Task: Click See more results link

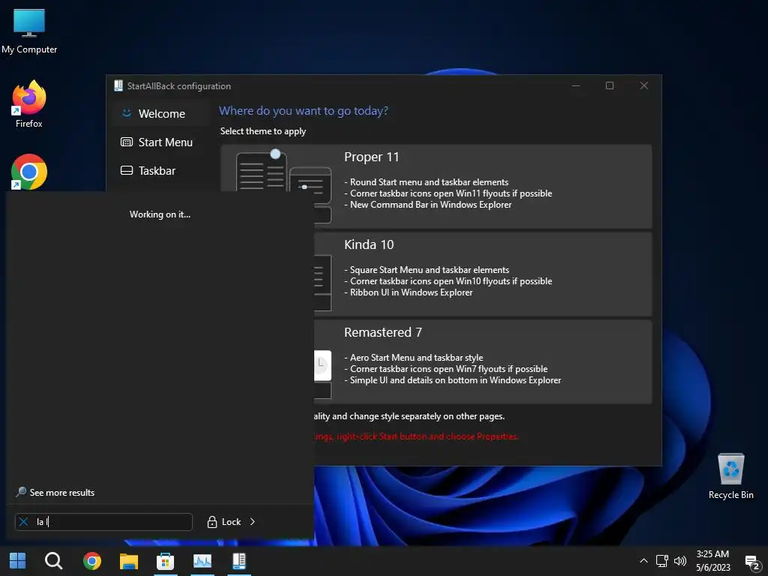Action: click(61, 493)
